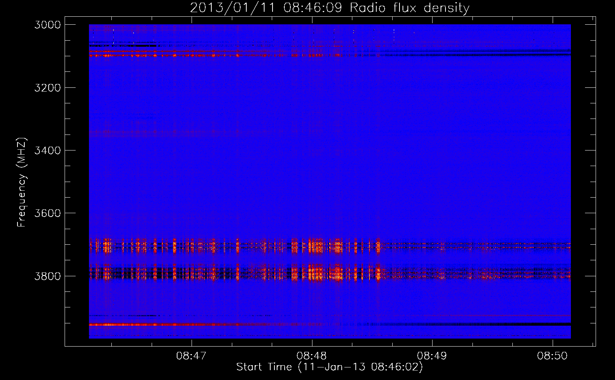
Task: Select the 3600 frequency axis label
Action: pos(48,213)
